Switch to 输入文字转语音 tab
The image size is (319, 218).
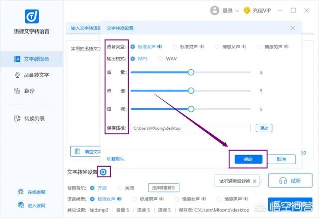[86, 28]
